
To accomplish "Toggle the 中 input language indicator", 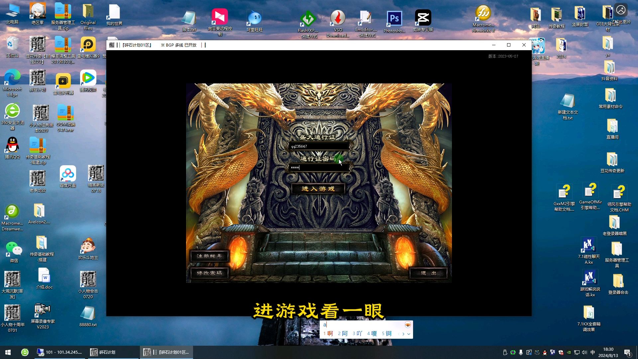I will (592, 352).
